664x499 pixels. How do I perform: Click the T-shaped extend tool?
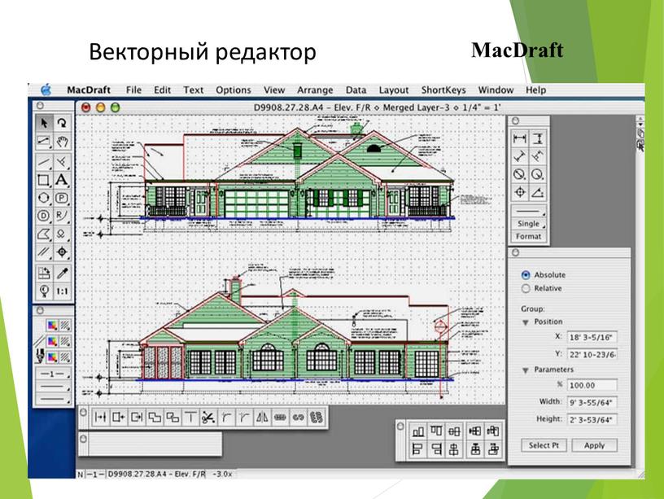click(190, 418)
